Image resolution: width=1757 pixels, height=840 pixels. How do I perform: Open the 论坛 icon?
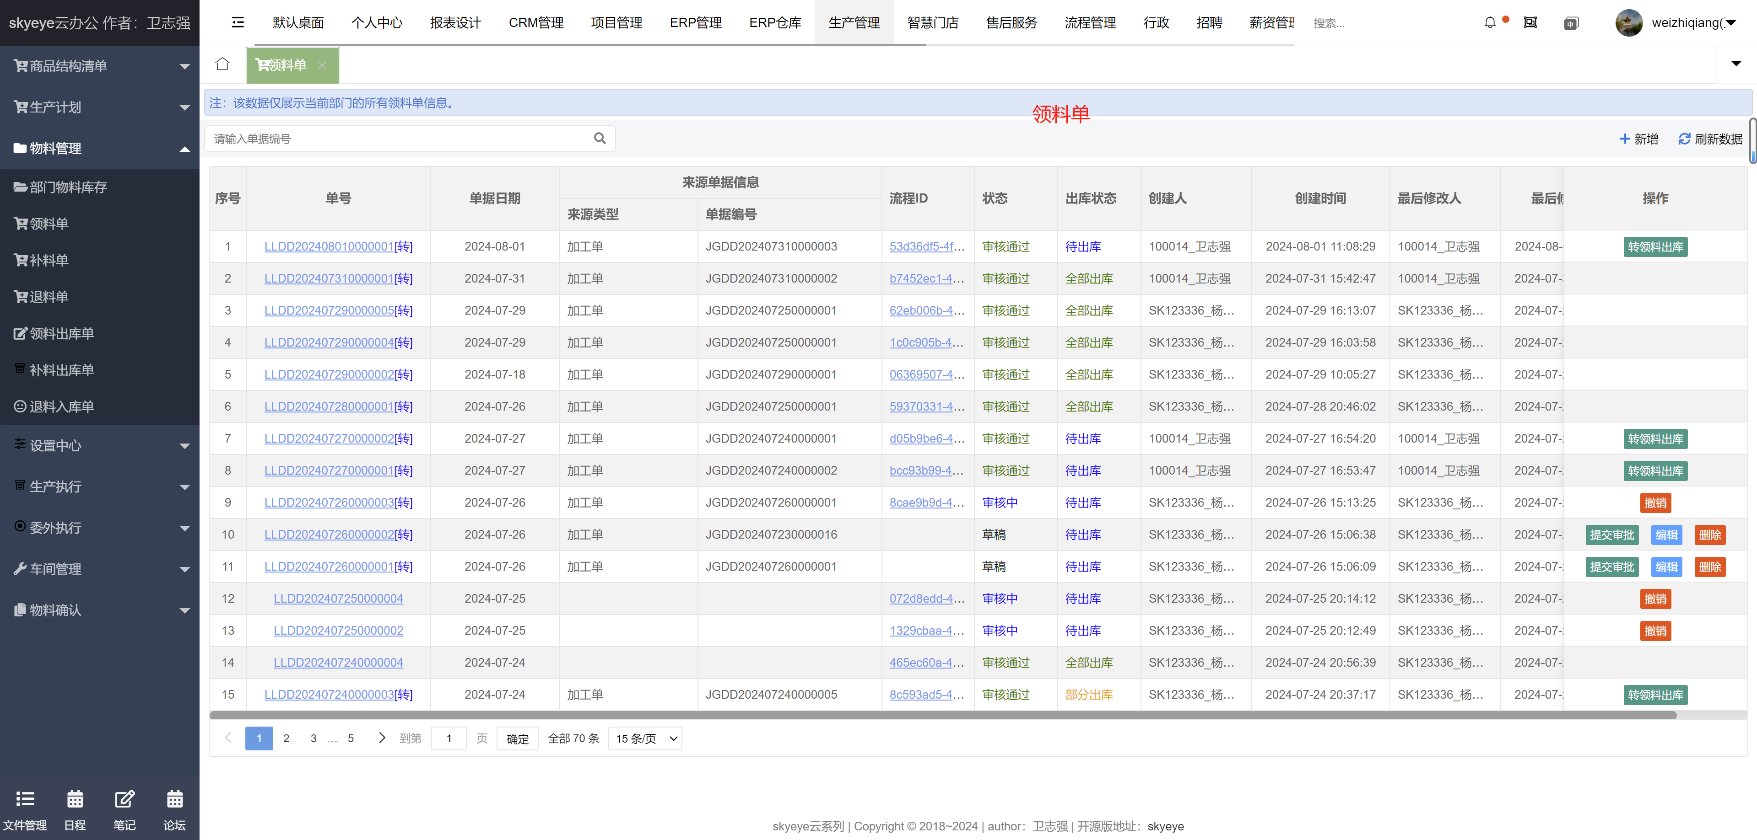(x=175, y=798)
